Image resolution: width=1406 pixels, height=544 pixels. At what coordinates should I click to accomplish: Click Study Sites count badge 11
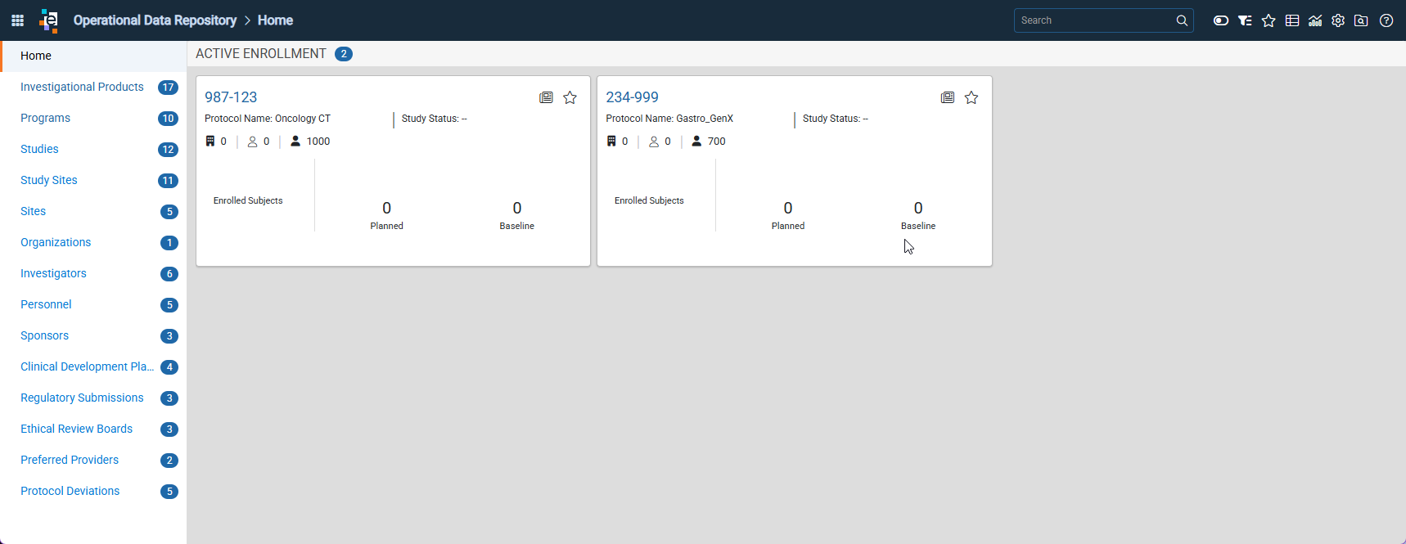[x=168, y=181]
